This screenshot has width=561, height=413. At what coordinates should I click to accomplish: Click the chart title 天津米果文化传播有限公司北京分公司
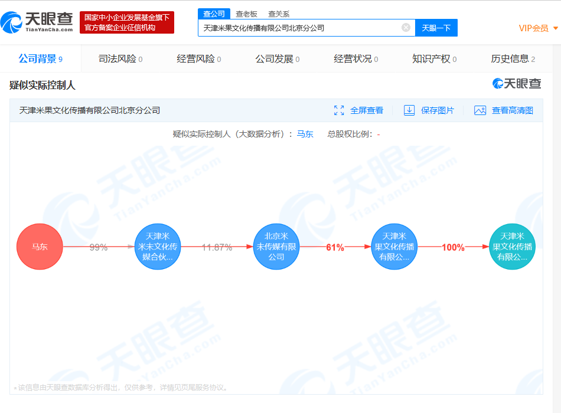[89, 110]
